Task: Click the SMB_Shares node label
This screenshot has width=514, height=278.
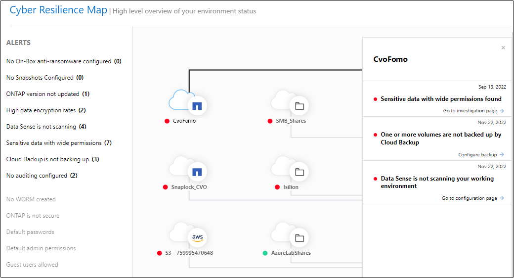Action: click(x=291, y=121)
